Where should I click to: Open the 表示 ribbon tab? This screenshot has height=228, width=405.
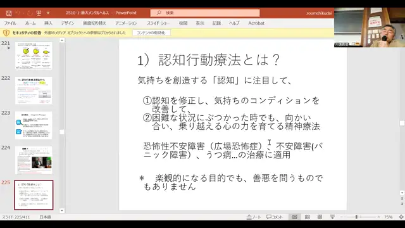click(200, 23)
